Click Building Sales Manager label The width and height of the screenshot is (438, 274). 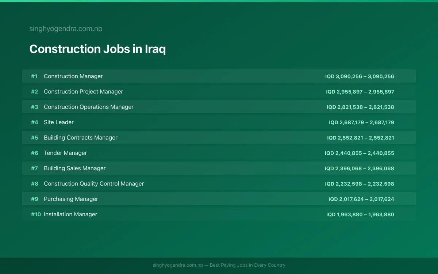(x=75, y=168)
